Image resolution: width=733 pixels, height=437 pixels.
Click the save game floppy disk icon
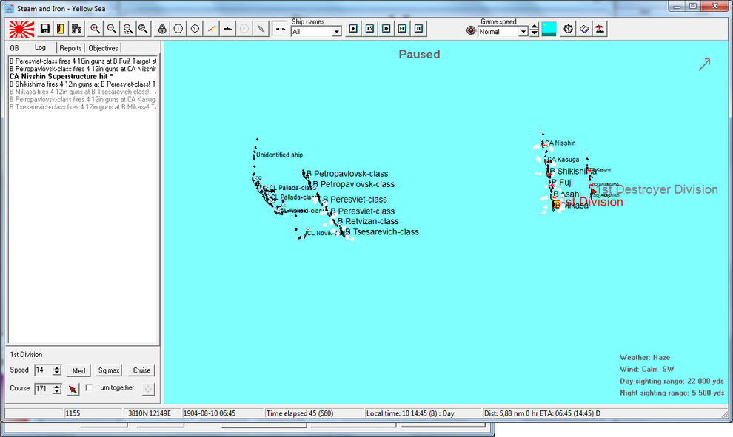[x=44, y=29]
